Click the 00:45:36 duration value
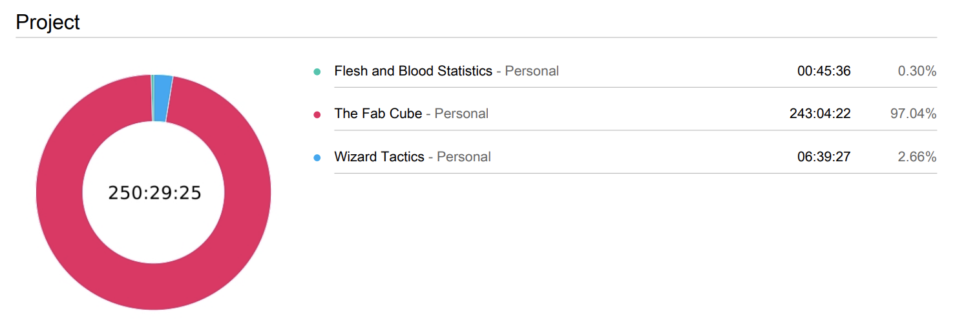The image size is (955, 320). point(824,71)
